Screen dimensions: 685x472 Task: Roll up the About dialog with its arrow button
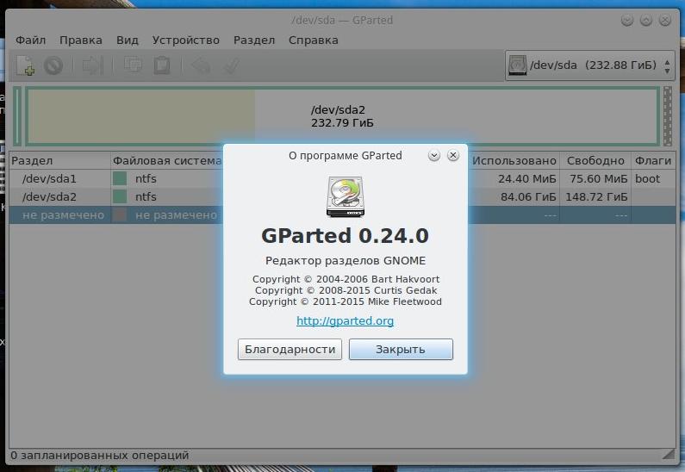(433, 155)
